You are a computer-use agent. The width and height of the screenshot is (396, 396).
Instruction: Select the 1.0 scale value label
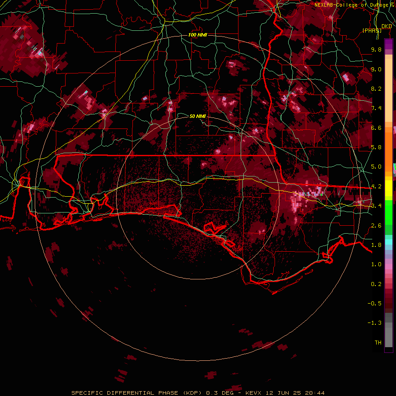pos(376,264)
